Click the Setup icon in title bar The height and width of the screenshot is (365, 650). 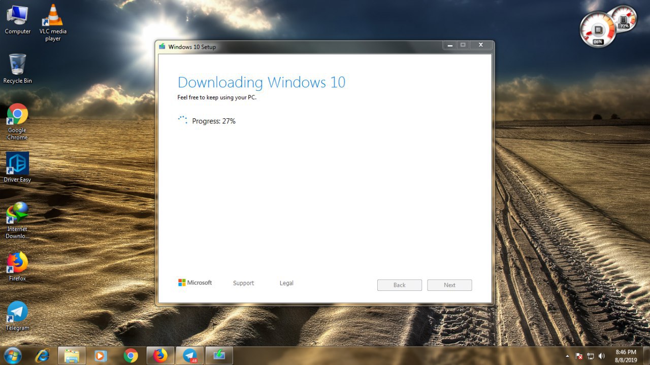[162, 47]
